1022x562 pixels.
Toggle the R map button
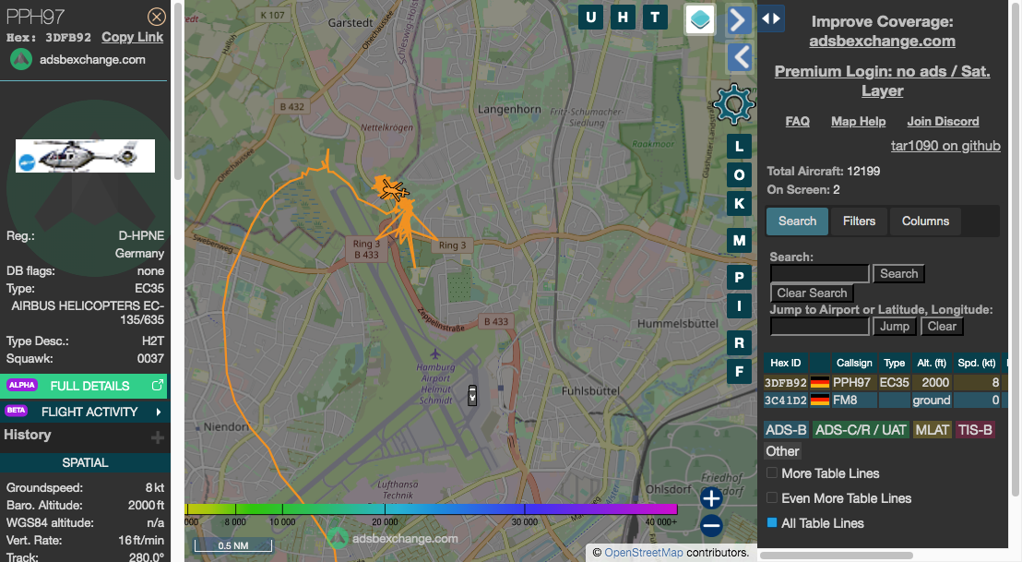739,343
